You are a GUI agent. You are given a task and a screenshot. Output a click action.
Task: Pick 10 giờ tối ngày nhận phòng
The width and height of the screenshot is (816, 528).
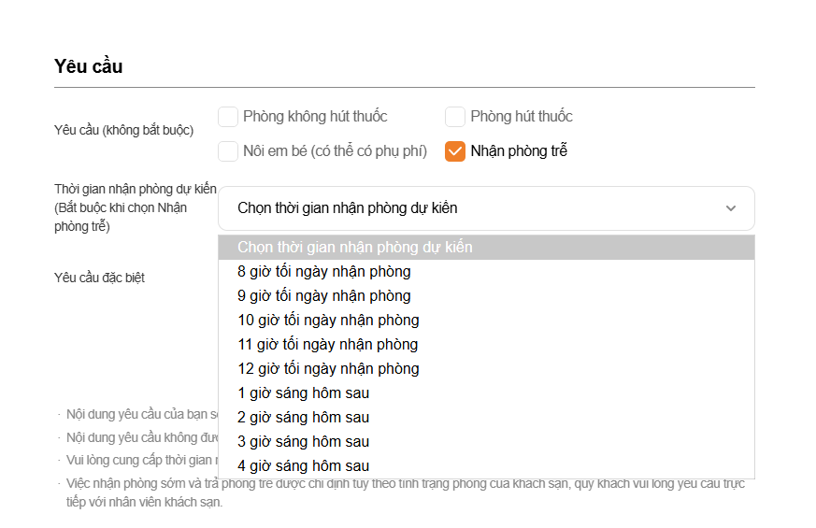click(x=328, y=321)
